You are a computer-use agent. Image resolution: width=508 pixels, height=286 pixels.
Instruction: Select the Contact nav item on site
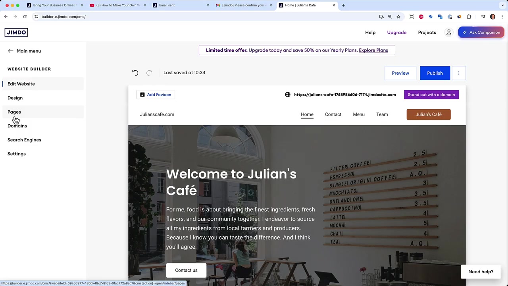(x=333, y=114)
